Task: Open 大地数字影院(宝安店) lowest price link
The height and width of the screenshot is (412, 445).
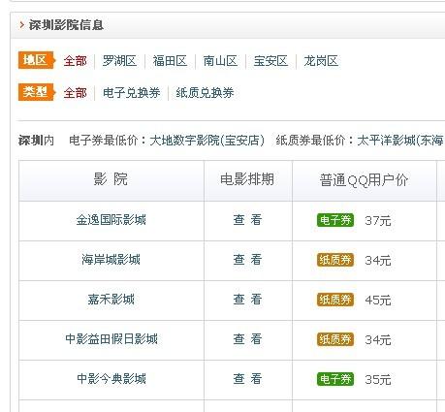Action: (x=207, y=141)
